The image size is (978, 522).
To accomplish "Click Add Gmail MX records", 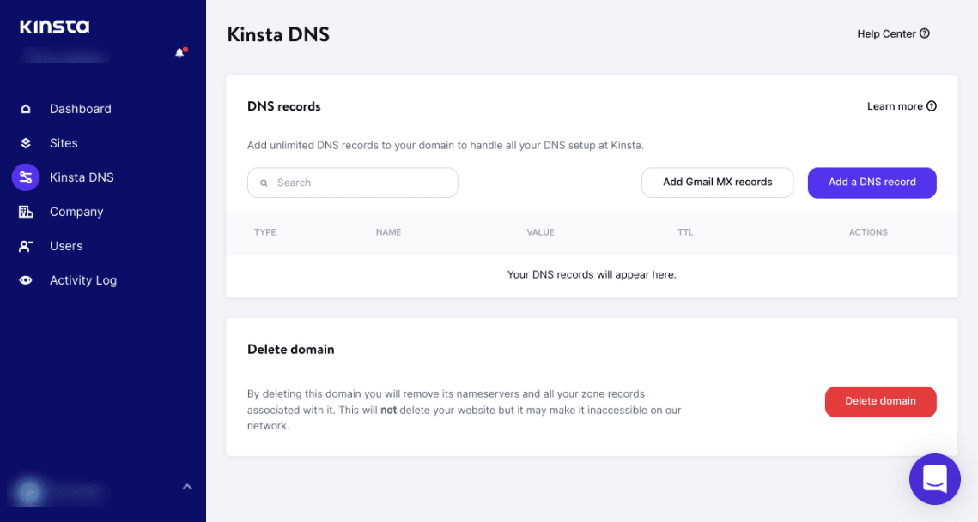I will point(717,183).
